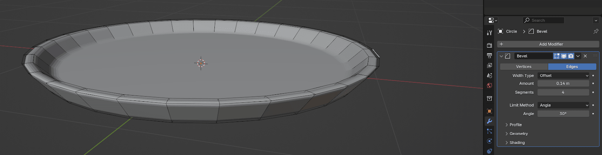Open the View Layer properties tab
The image size is (602, 155).
point(489,65)
